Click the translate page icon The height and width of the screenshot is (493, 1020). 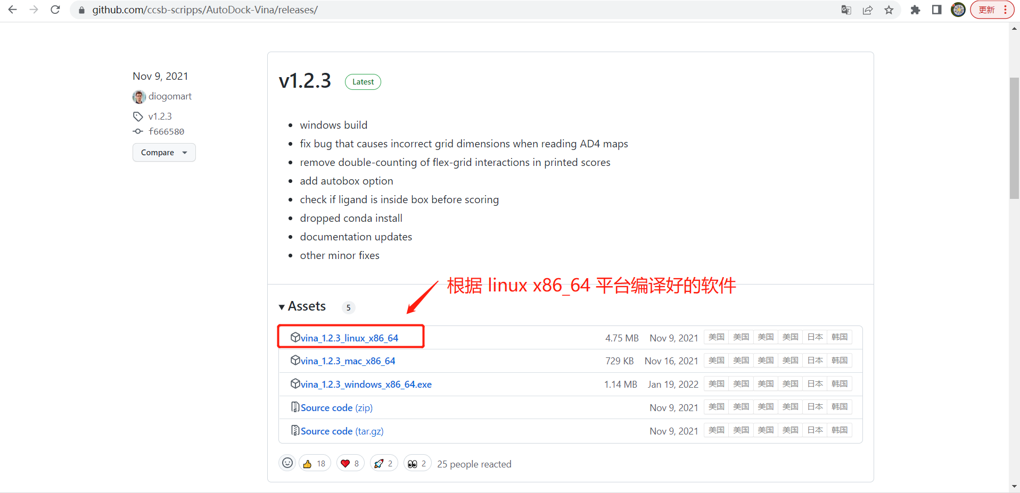pyautogui.click(x=846, y=10)
